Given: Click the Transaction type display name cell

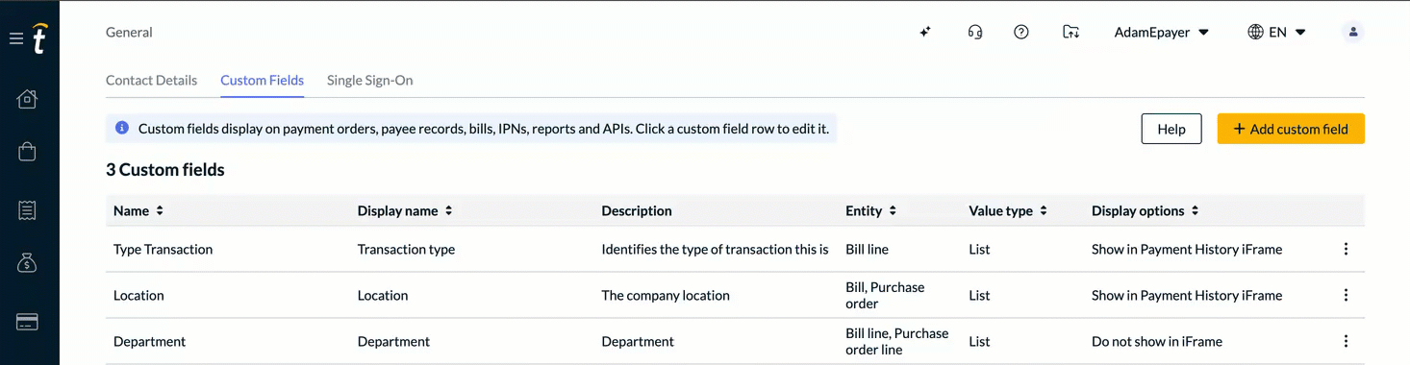Looking at the screenshot, I should pyautogui.click(x=406, y=249).
